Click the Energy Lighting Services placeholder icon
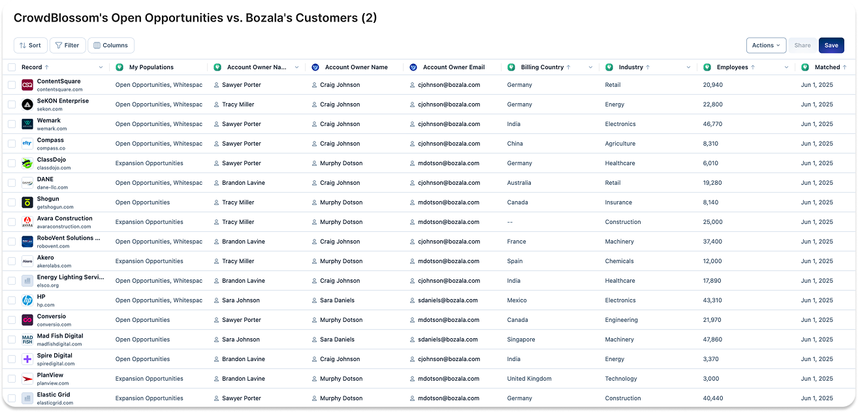Viewport: 858px width, 412px height. pos(27,281)
